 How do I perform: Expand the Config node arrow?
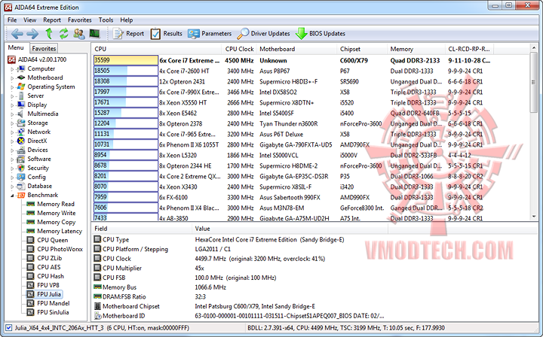(x=12, y=177)
